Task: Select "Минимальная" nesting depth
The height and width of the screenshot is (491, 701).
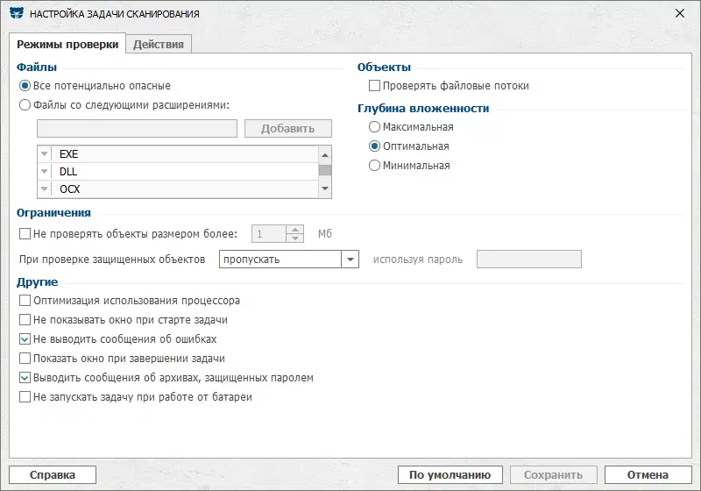Action: pos(375,166)
